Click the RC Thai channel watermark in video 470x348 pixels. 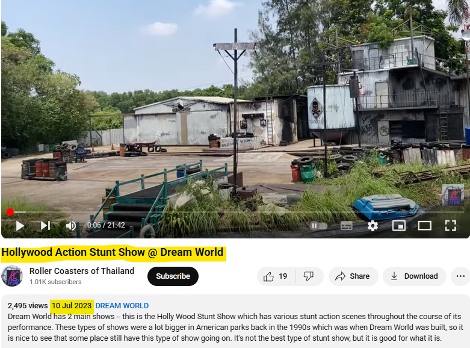pyautogui.click(x=453, y=194)
